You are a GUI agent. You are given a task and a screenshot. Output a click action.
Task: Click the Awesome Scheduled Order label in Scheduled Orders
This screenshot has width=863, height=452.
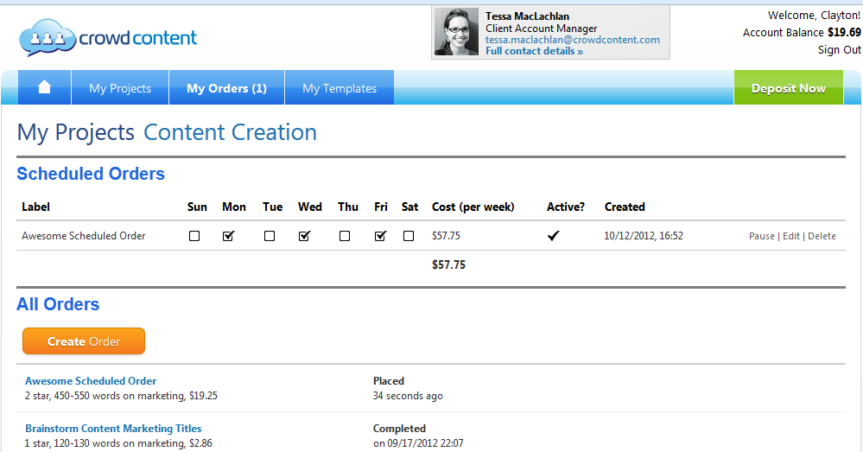[x=84, y=236]
